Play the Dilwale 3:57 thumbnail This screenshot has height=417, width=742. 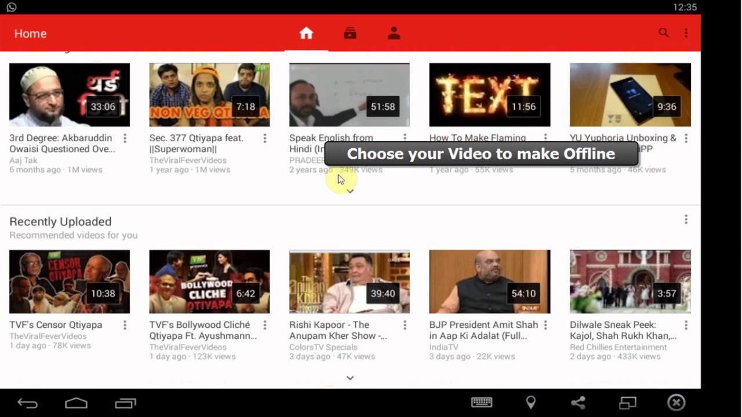(x=630, y=281)
